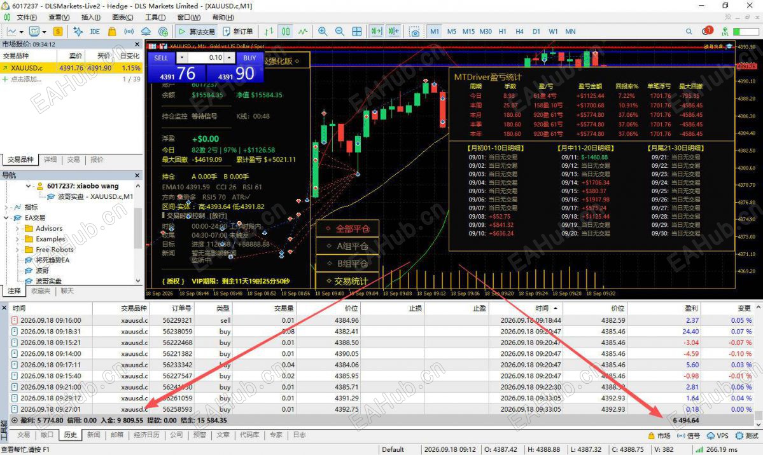This screenshot has width=763, height=455.
Task: Open the 文件(F) menu
Action: pyautogui.click(x=26, y=18)
